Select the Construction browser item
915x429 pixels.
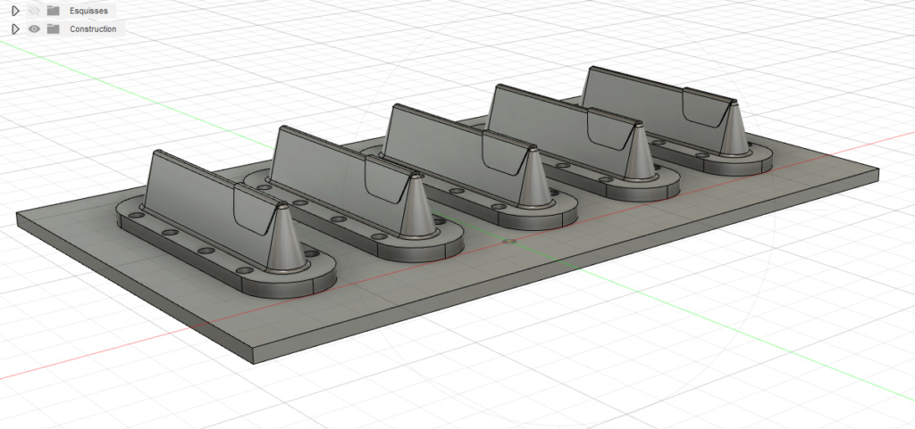tap(93, 29)
